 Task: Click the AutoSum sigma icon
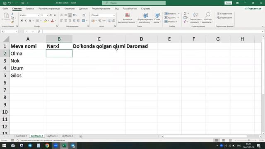tap(185, 14)
